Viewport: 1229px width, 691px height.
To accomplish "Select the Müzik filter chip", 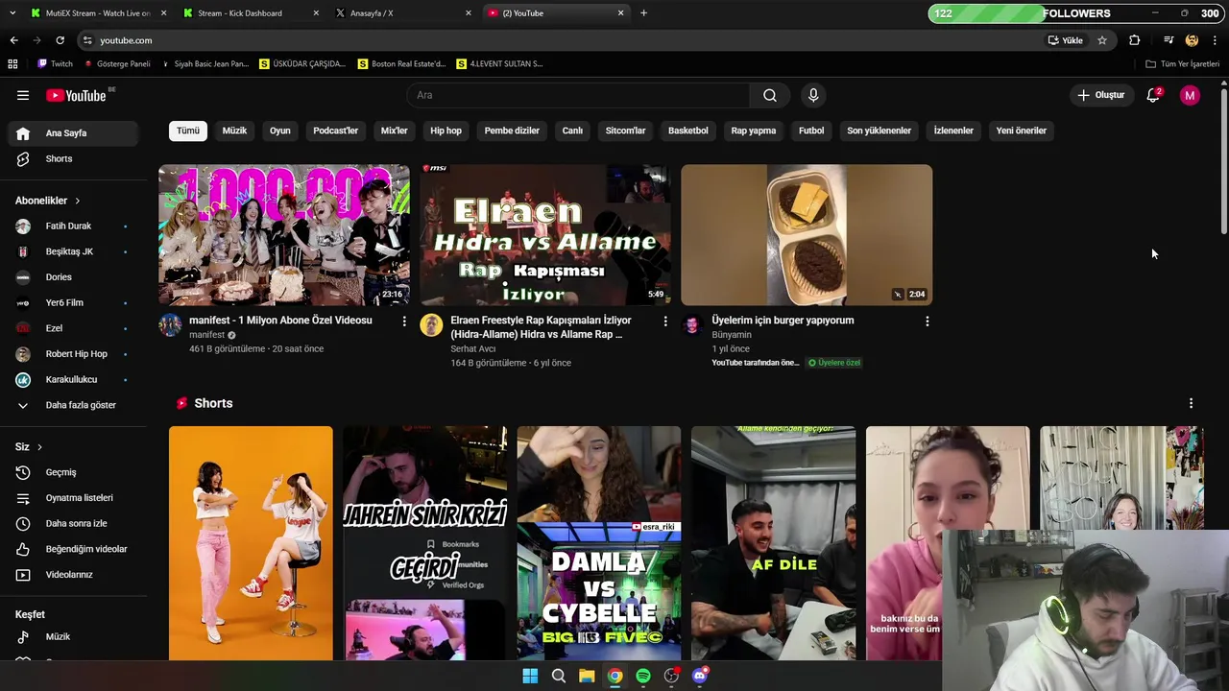I will pos(234,131).
